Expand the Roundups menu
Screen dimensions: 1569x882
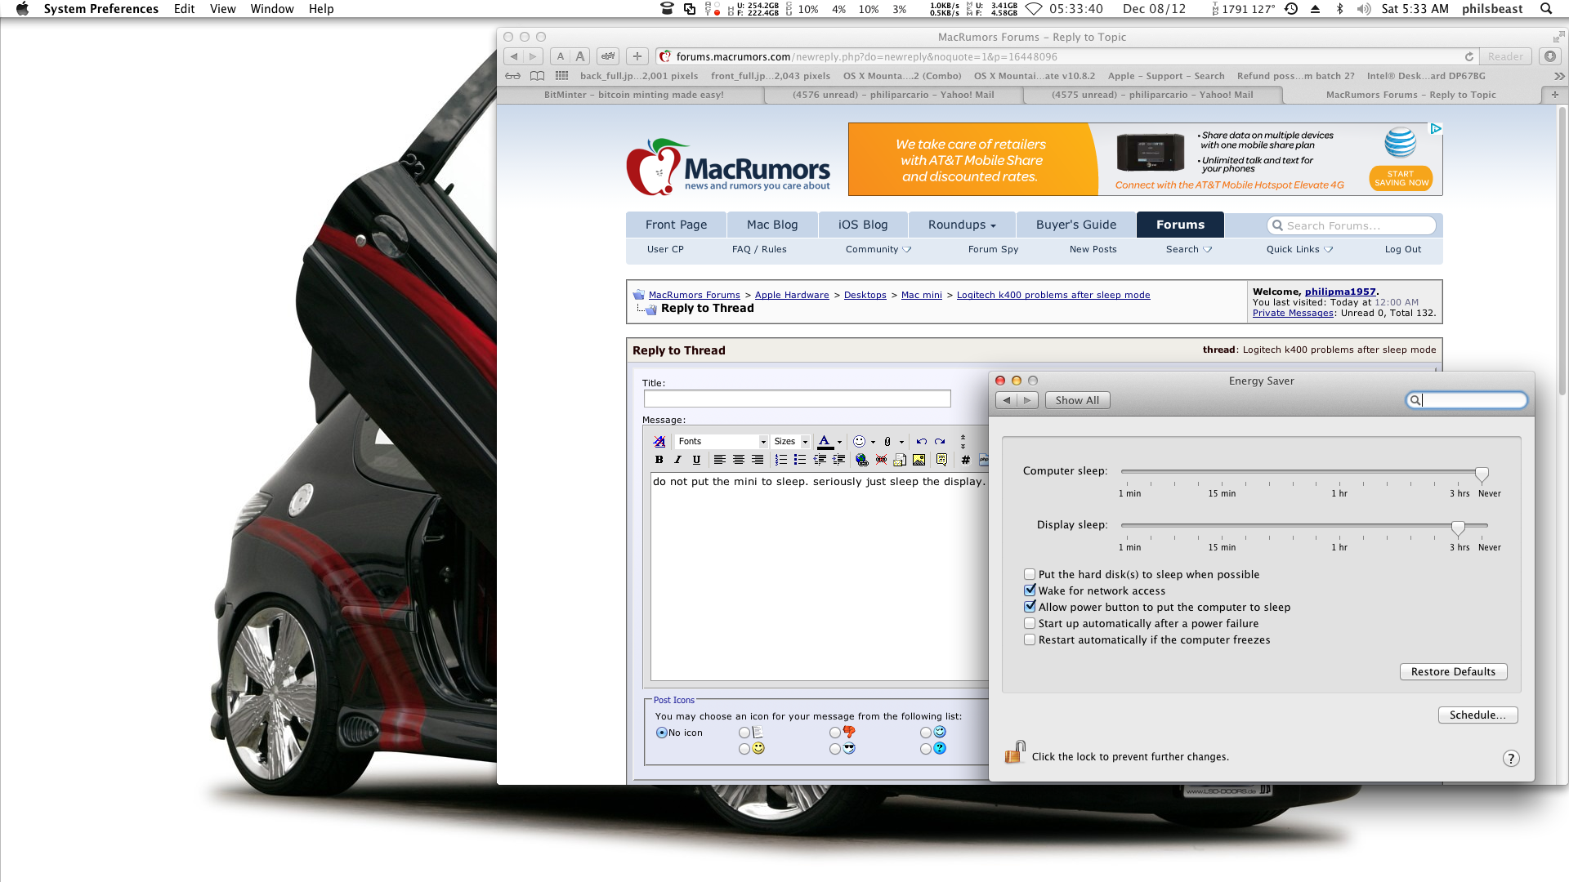coord(961,225)
